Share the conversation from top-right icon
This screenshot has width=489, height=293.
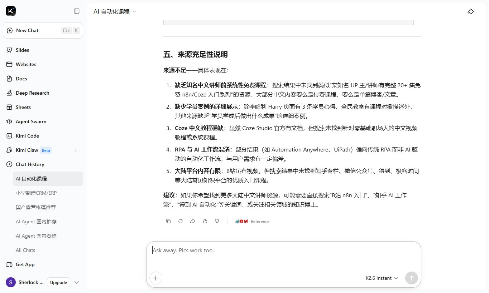[x=471, y=11]
